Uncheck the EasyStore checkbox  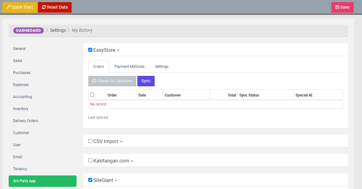click(x=90, y=50)
